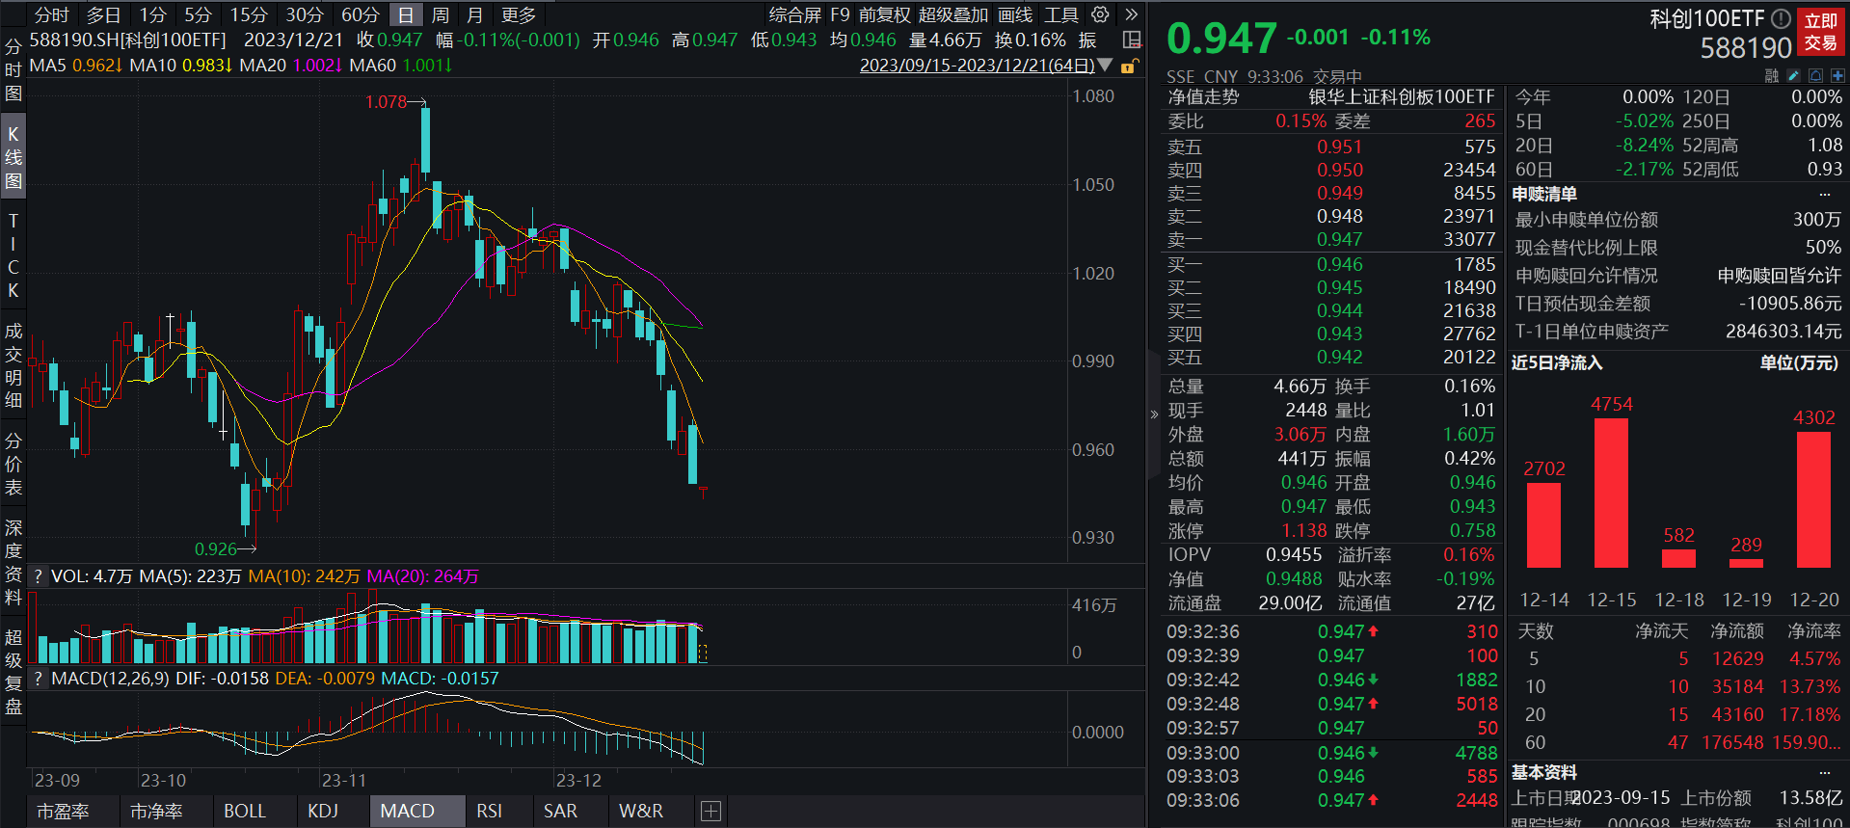Open 更多 time period options

[519, 14]
